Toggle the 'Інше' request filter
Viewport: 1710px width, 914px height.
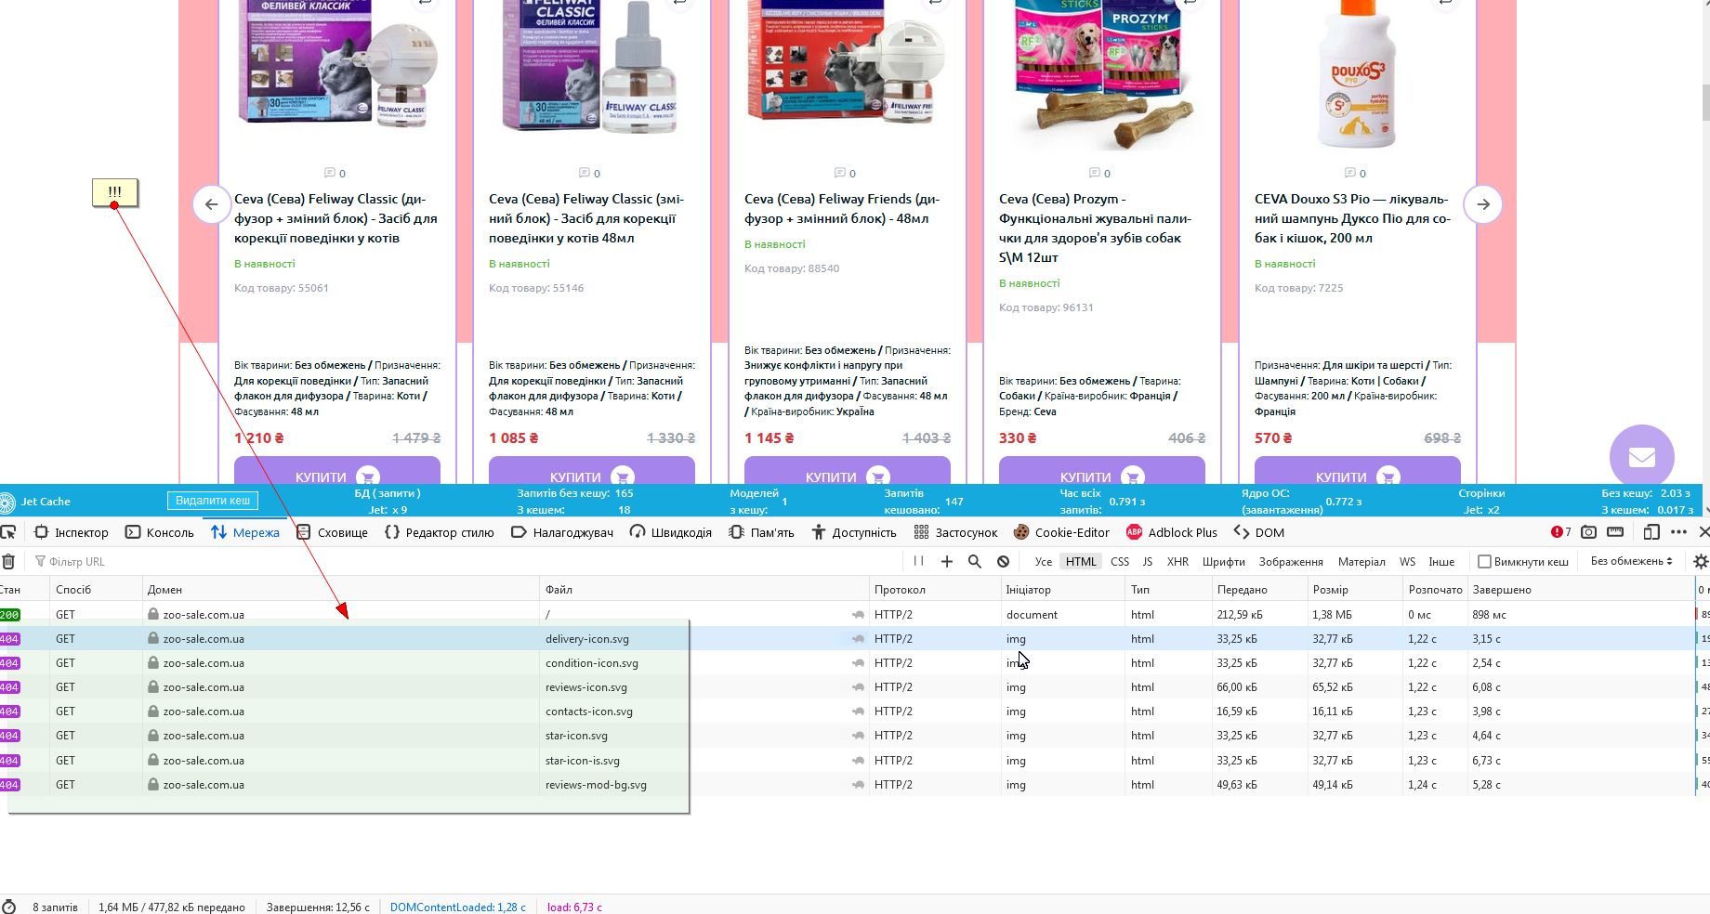point(1441,561)
